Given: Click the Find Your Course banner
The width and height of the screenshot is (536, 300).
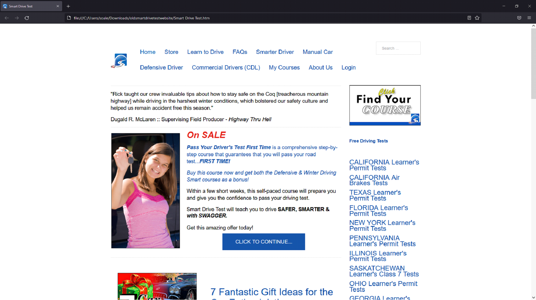Looking at the screenshot, I should pyautogui.click(x=385, y=105).
